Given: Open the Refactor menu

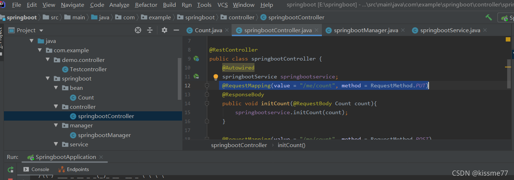Looking at the screenshot, I should click(146, 5).
